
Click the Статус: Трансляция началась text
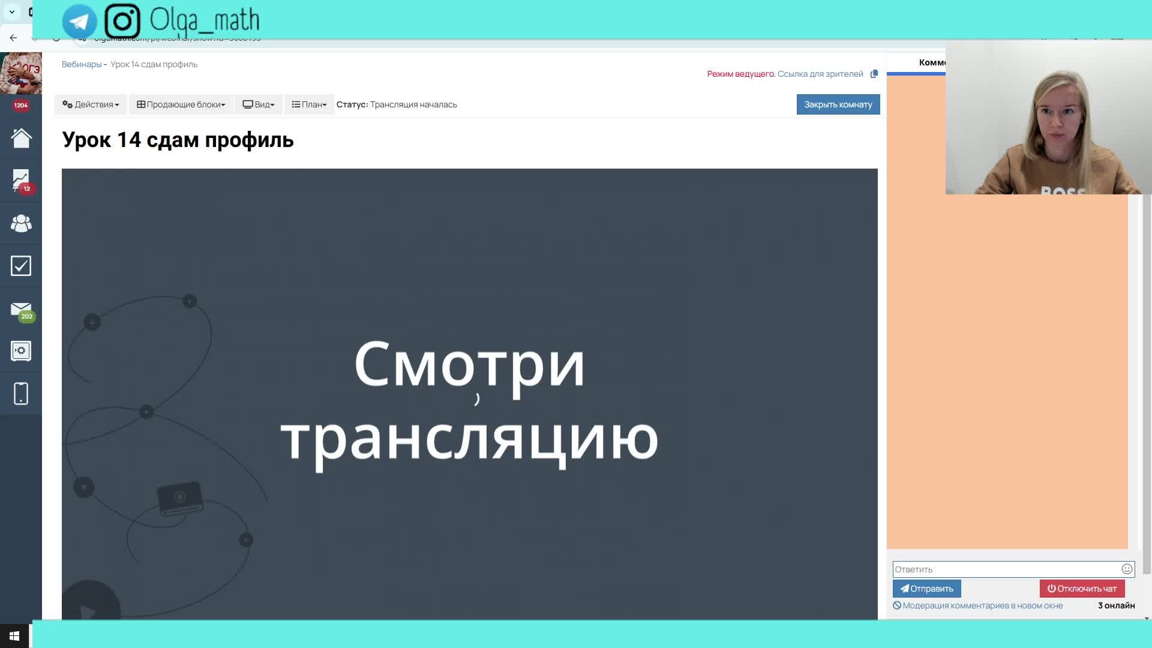pyautogui.click(x=397, y=104)
